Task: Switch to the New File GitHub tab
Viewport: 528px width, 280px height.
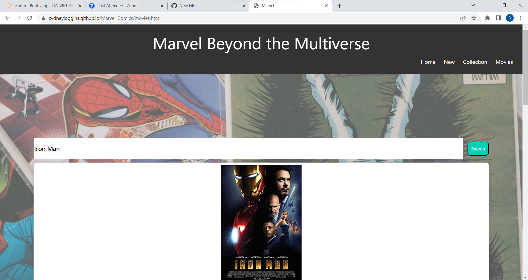Action: tap(193, 6)
